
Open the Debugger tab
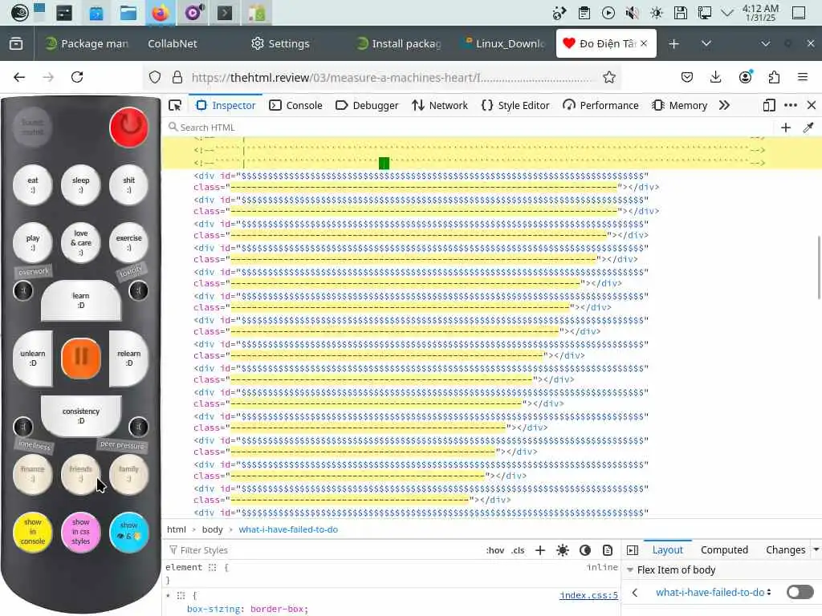[x=367, y=105]
